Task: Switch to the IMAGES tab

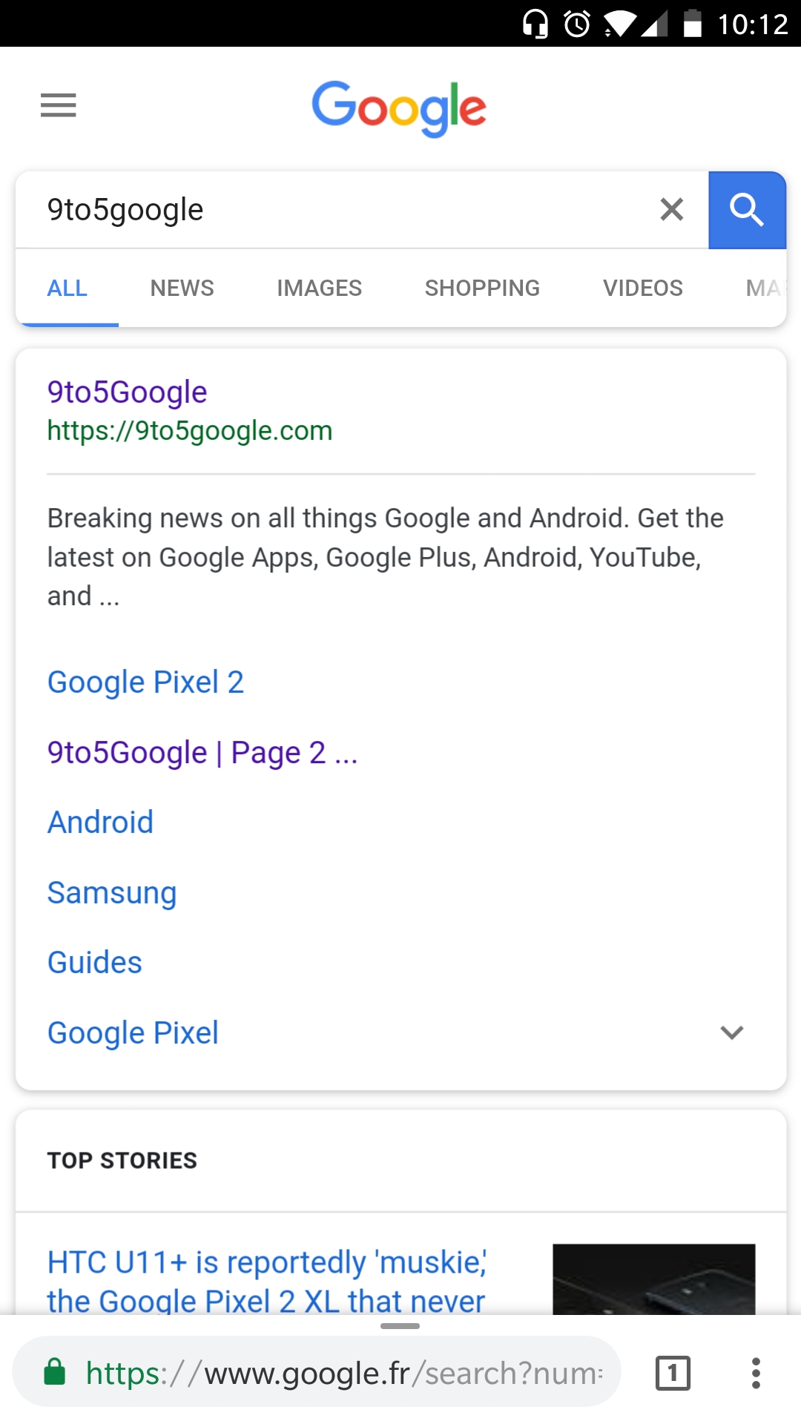Action: (319, 288)
